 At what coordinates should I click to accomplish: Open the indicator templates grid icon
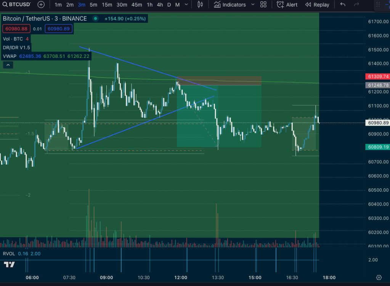click(263, 5)
